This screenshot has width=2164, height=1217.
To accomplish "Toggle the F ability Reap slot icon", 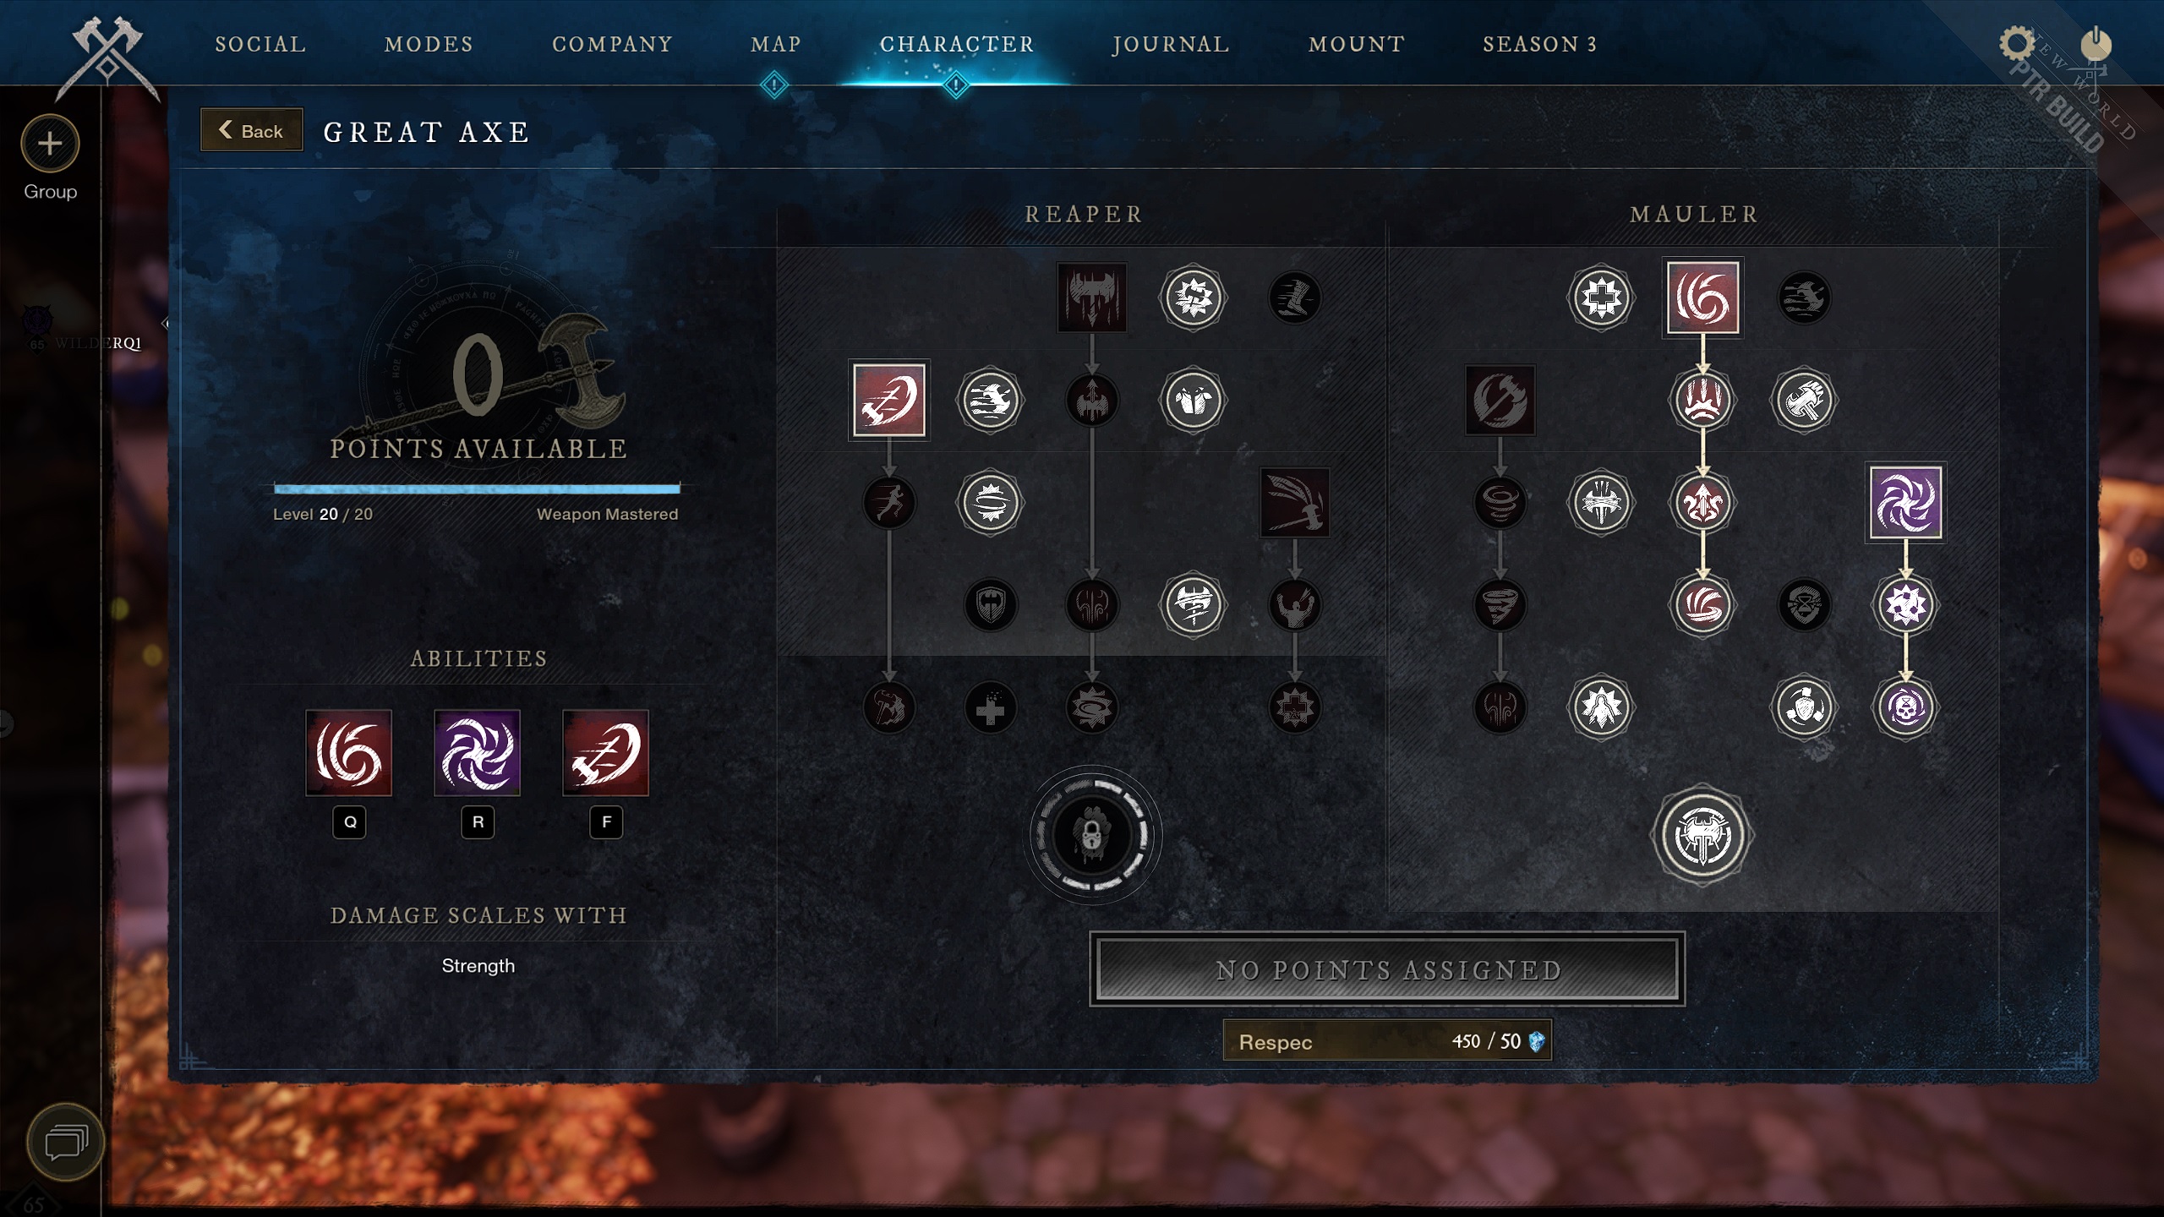I will (x=605, y=753).
